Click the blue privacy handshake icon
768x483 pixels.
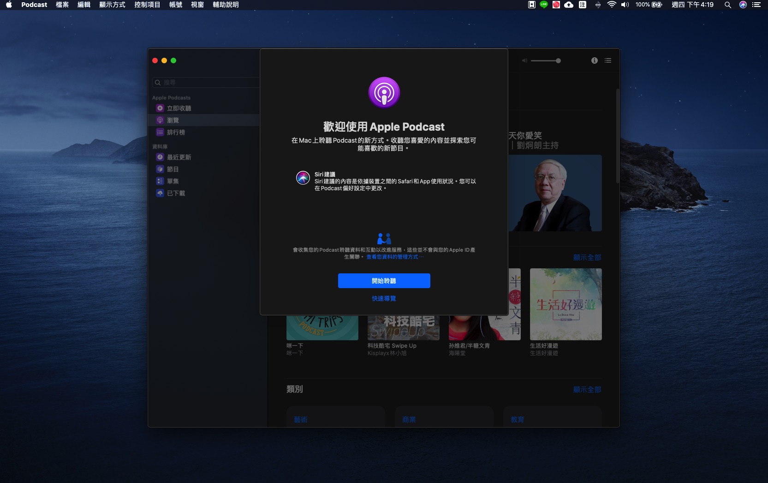384,239
